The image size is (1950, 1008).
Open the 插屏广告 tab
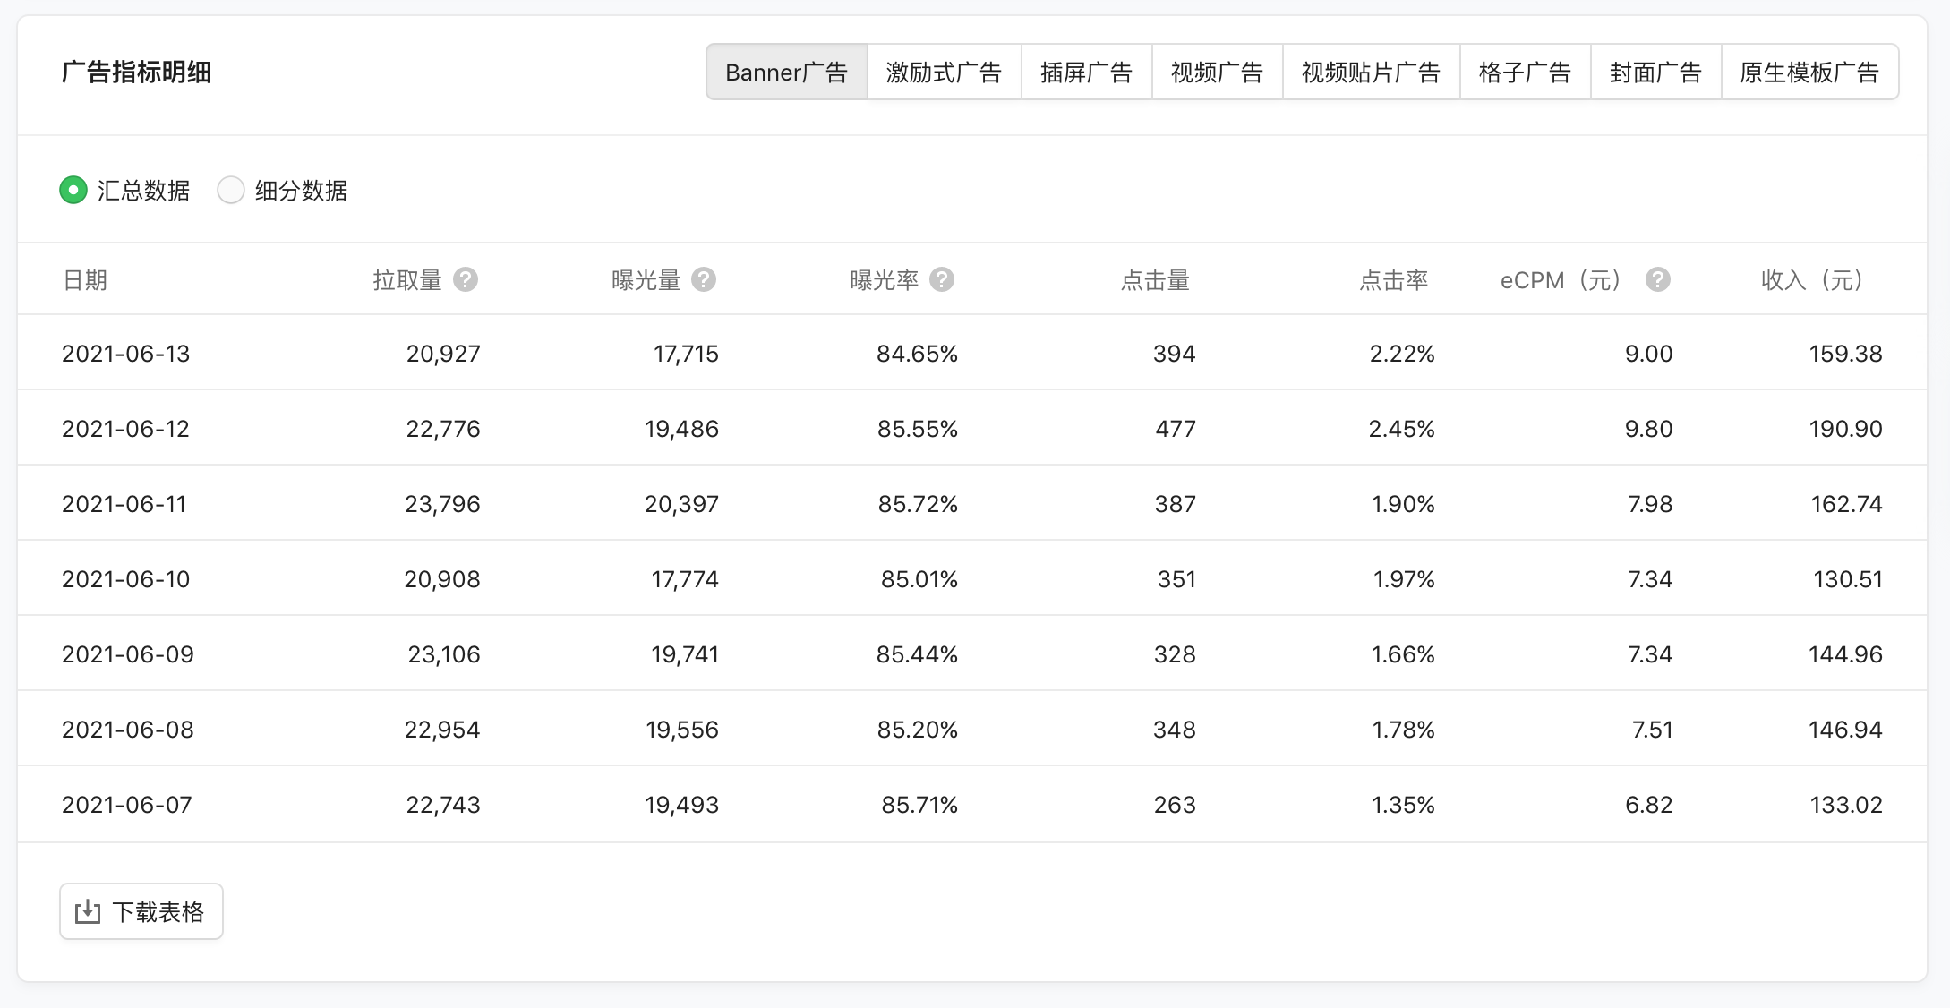(1086, 73)
